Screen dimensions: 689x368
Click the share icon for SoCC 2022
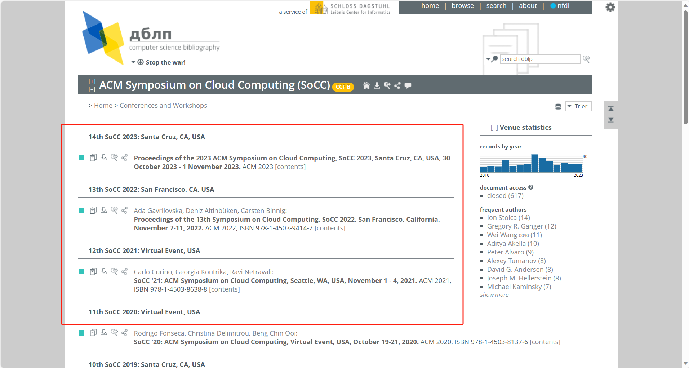(125, 210)
